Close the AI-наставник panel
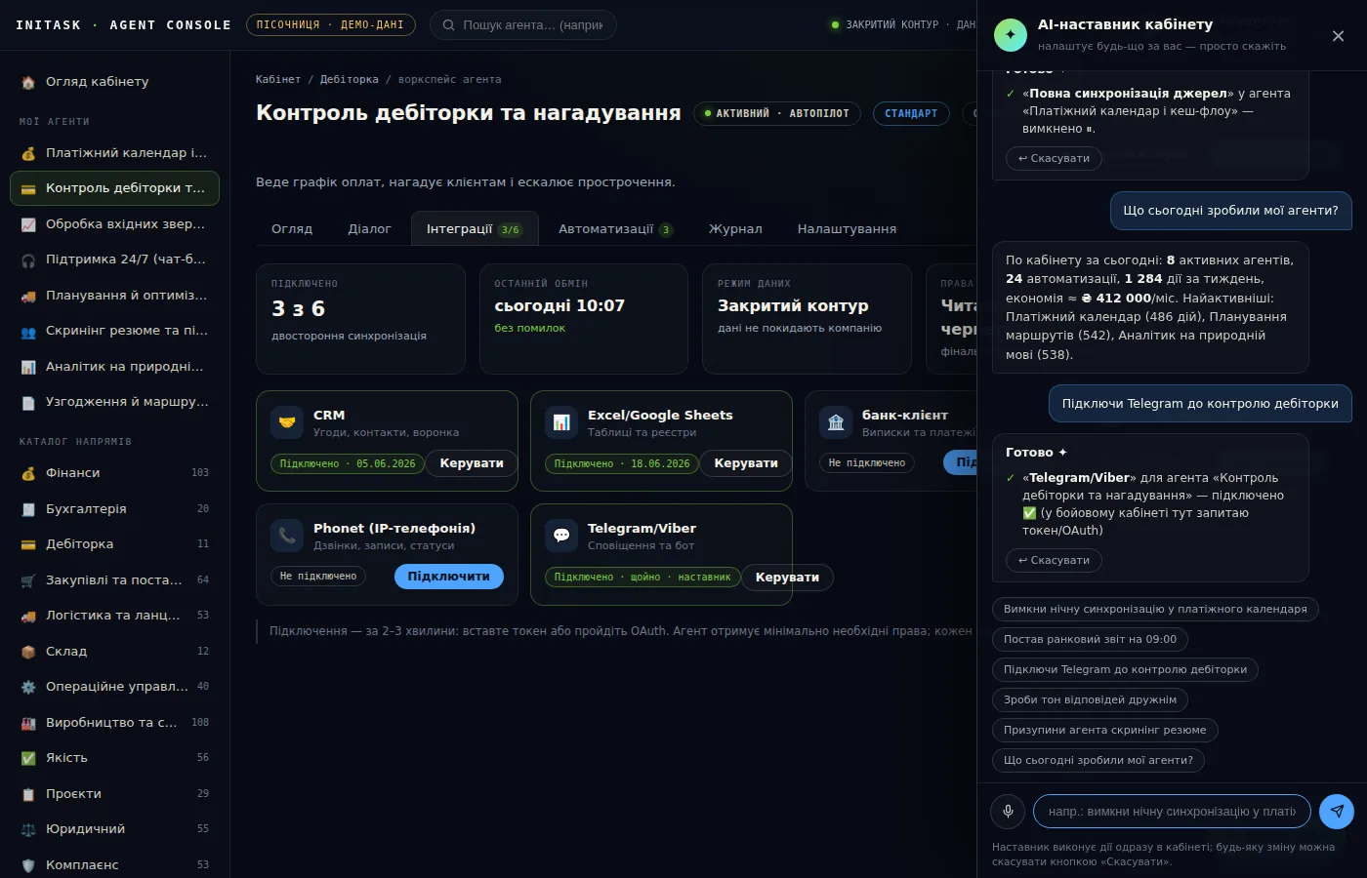The image size is (1367, 878). [1338, 36]
